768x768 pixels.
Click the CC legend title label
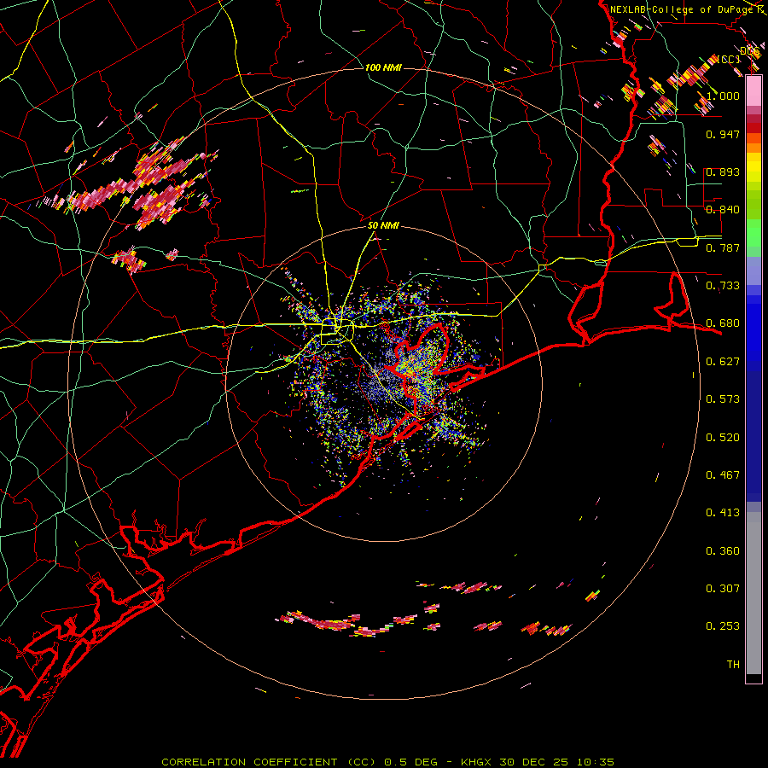[729, 59]
